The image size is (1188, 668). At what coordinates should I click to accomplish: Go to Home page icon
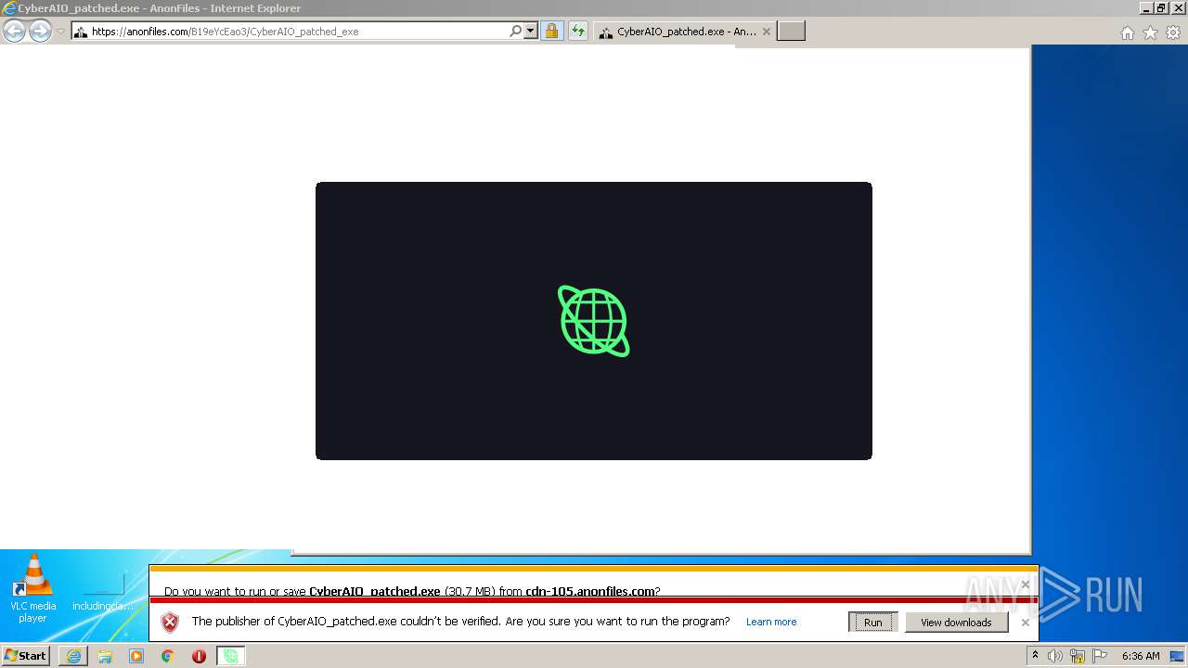click(1127, 32)
